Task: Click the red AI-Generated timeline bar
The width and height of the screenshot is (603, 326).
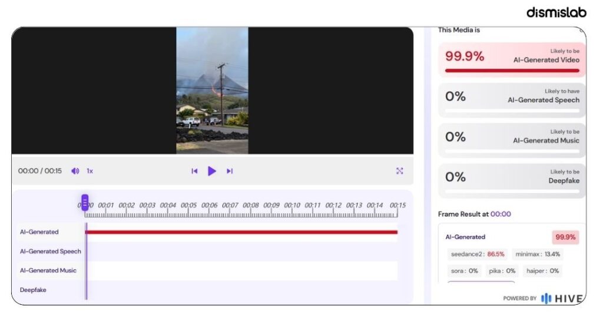Action: click(x=241, y=232)
